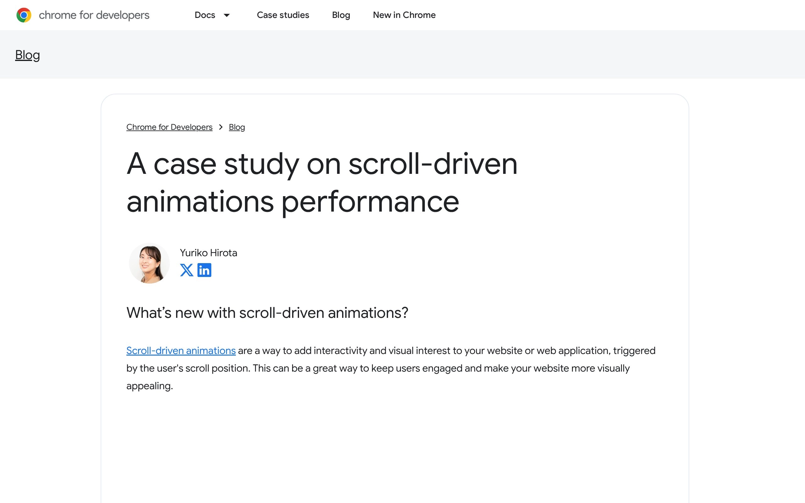This screenshot has width=805, height=503.
Task: Open the Docs menu item
Action: coord(205,15)
